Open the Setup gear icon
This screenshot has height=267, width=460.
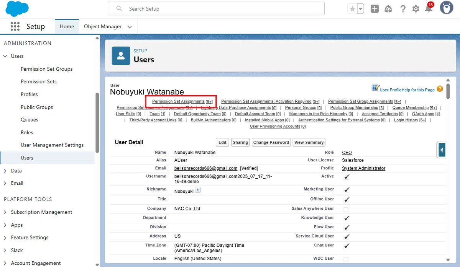click(416, 9)
